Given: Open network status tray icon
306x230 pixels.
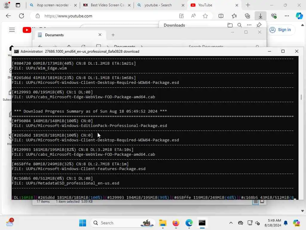Looking at the screenshot, I should click(x=250, y=223).
